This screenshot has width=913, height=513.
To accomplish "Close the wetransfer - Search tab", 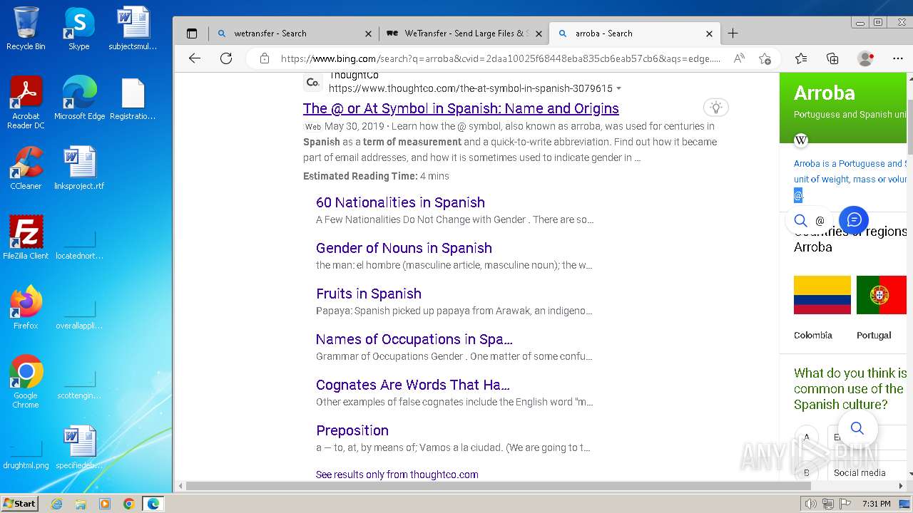I will click(x=368, y=33).
